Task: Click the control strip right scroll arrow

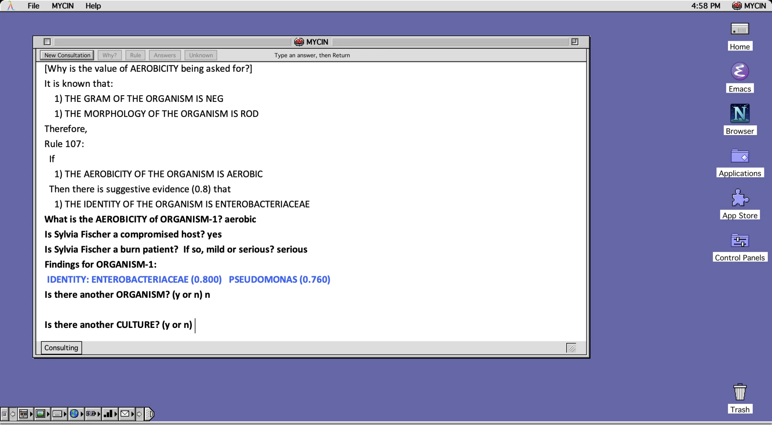Action: [139, 414]
